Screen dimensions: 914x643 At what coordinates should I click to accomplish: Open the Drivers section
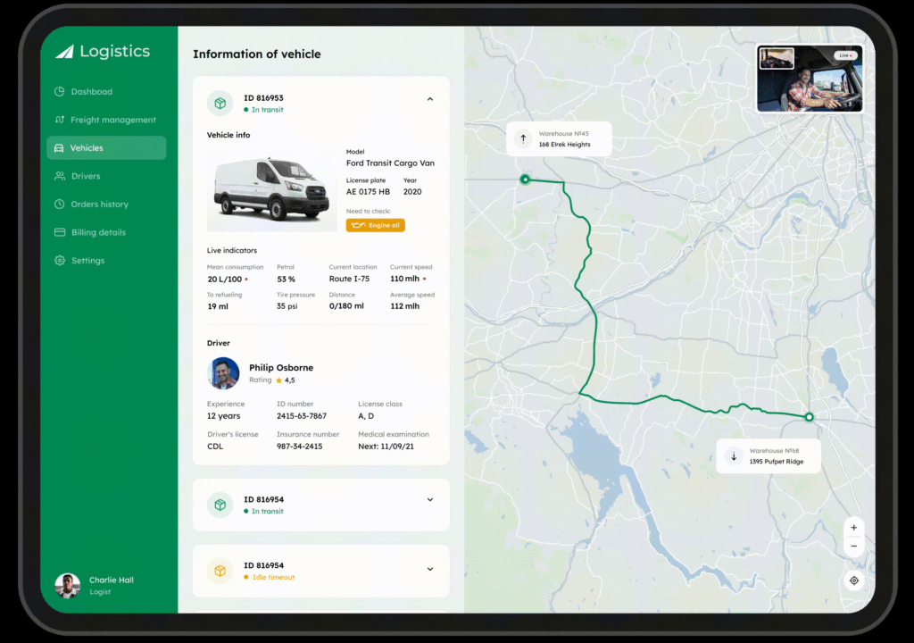[86, 176]
